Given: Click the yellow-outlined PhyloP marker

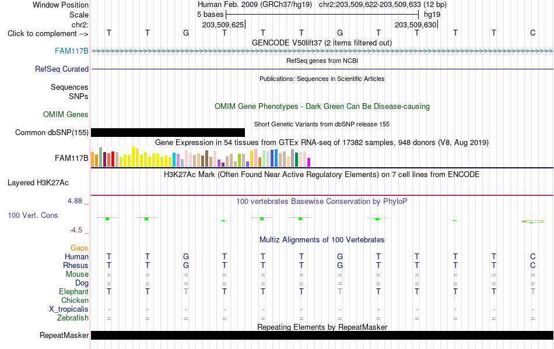Looking at the screenshot, I should coord(533,221).
